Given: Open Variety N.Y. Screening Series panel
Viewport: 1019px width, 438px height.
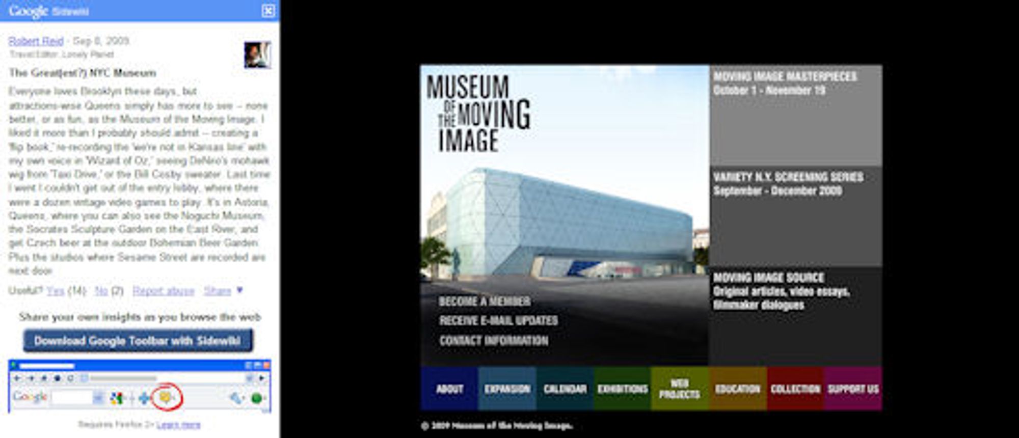Looking at the screenshot, I should tap(795, 216).
